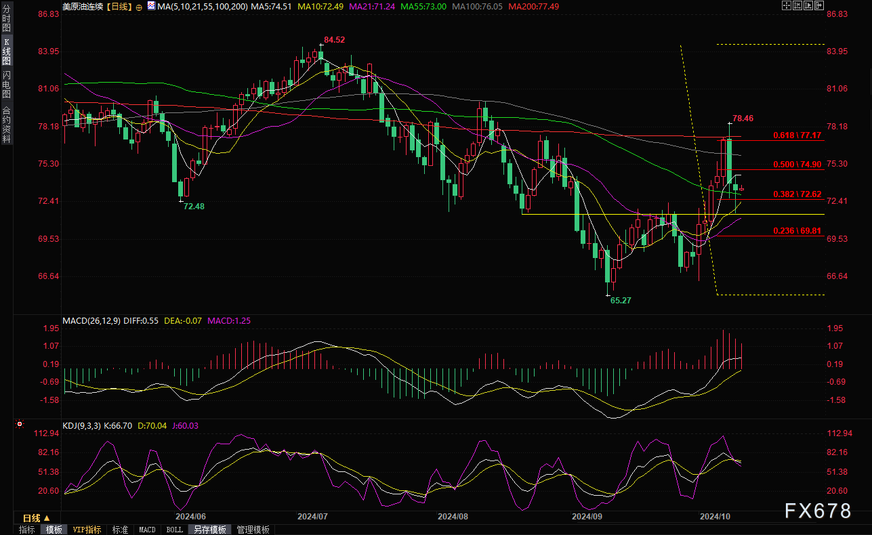Click the 管理模板 button
The width and height of the screenshot is (872, 535).
[x=253, y=530]
